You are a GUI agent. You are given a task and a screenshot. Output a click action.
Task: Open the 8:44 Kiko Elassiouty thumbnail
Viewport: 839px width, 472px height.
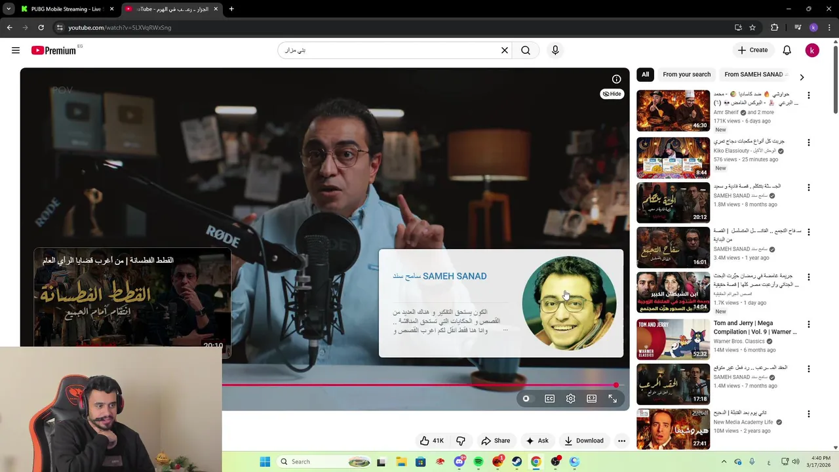pos(673,157)
